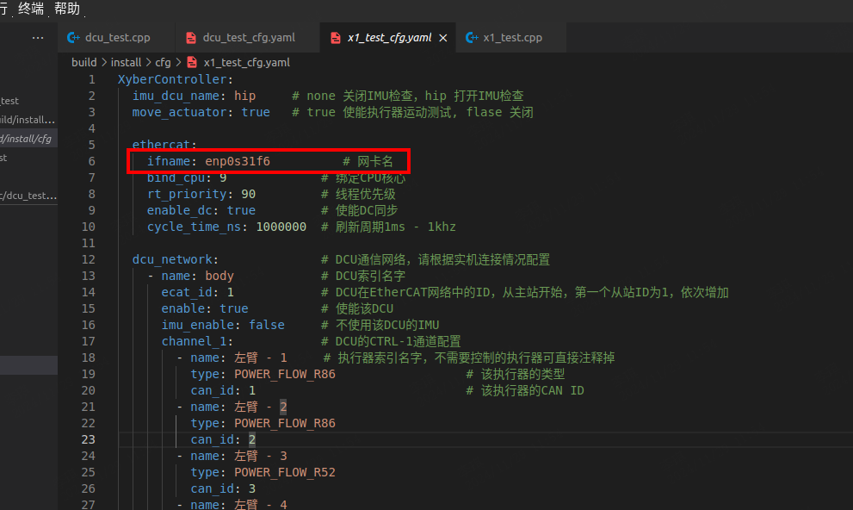Click the C++ icon on x1_test.cpp tab
This screenshot has height=510, width=853.
pyautogui.click(x=471, y=38)
